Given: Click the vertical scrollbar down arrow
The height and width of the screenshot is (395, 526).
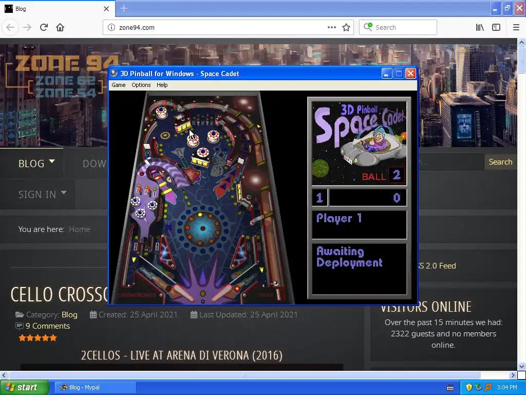Looking at the screenshot, I should click(521, 366).
